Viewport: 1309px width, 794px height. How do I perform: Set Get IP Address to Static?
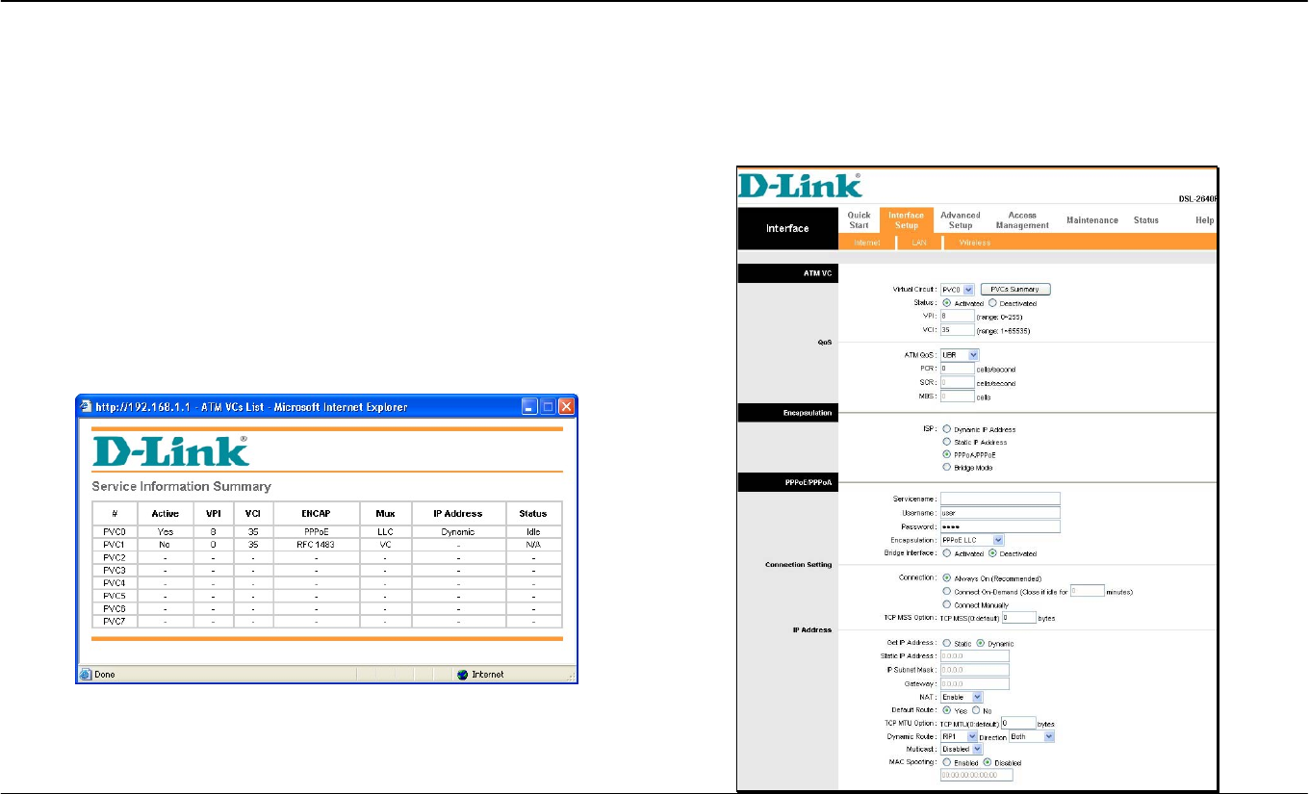point(946,643)
